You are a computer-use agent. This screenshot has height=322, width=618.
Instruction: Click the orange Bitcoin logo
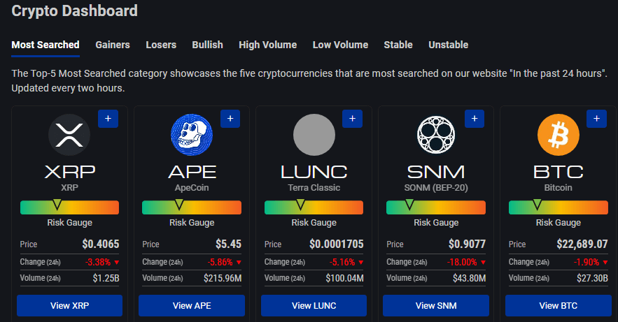coord(558,135)
